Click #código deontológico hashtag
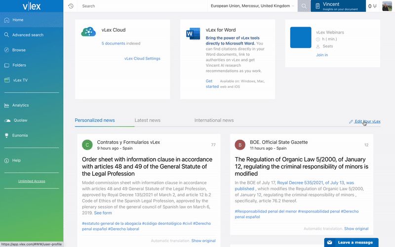The height and width of the screenshot is (247, 395). coord(162,223)
